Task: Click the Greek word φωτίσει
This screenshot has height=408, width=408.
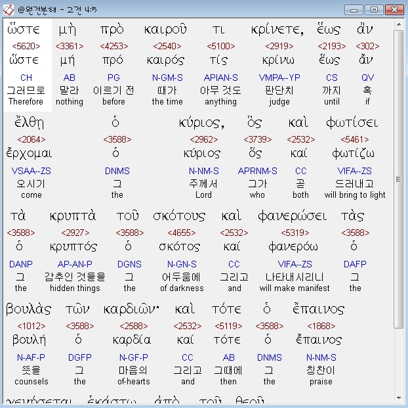Action: click(352, 122)
